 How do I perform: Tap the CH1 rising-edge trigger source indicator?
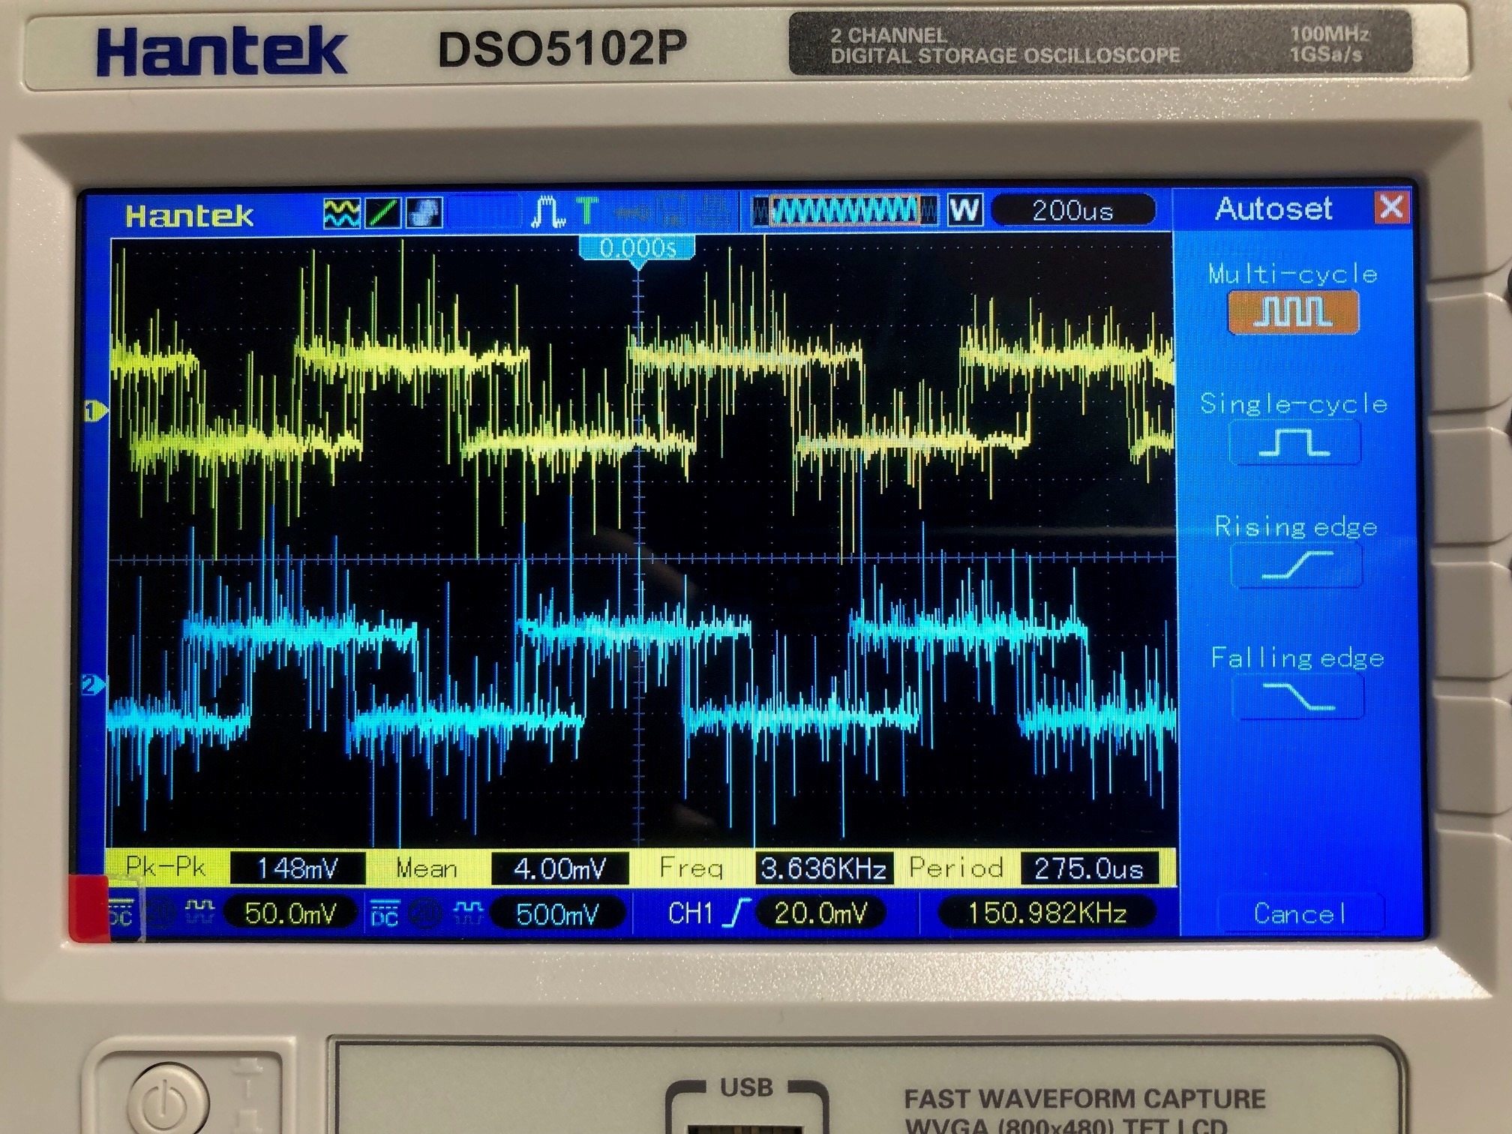pyautogui.click(x=708, y=913)
